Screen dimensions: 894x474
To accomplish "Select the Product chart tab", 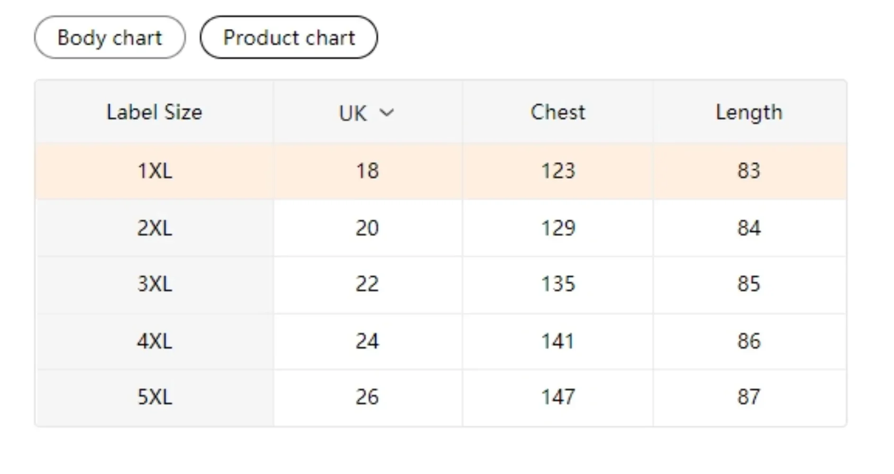I will [289, 37].
